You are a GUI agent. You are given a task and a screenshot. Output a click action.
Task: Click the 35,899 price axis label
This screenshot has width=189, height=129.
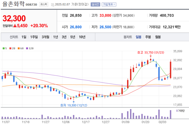point(178,51)
